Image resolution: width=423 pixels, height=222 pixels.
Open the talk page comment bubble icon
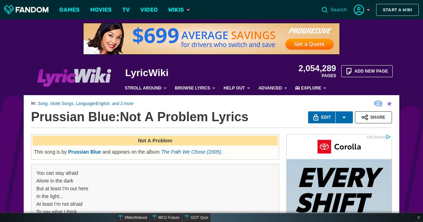coord(378,104)
